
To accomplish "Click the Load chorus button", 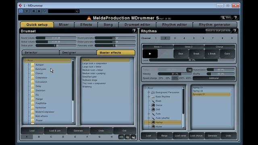I will tap(196, 136).
